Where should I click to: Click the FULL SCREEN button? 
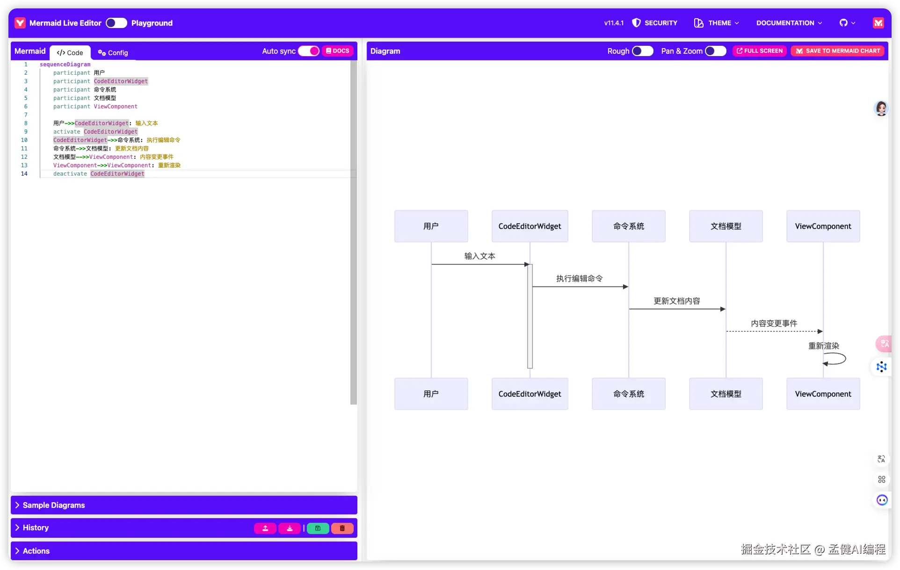759,51
